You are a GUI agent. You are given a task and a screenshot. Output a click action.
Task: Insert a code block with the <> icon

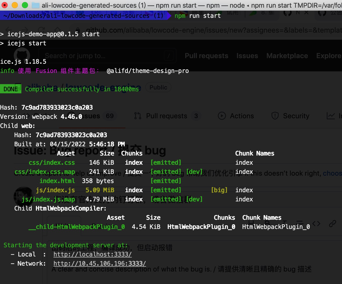point(316,223)
